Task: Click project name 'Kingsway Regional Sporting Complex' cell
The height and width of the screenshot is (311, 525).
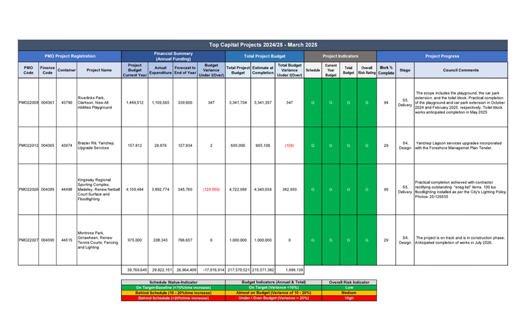Action: (99, 189)
